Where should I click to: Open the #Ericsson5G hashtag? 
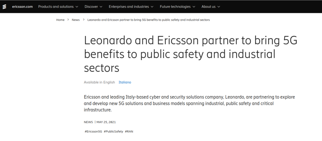click(93, 132)
